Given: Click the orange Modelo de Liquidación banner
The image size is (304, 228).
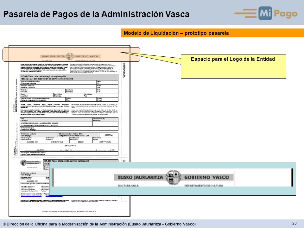Looking at the screenshot, I should pos(212,33).
